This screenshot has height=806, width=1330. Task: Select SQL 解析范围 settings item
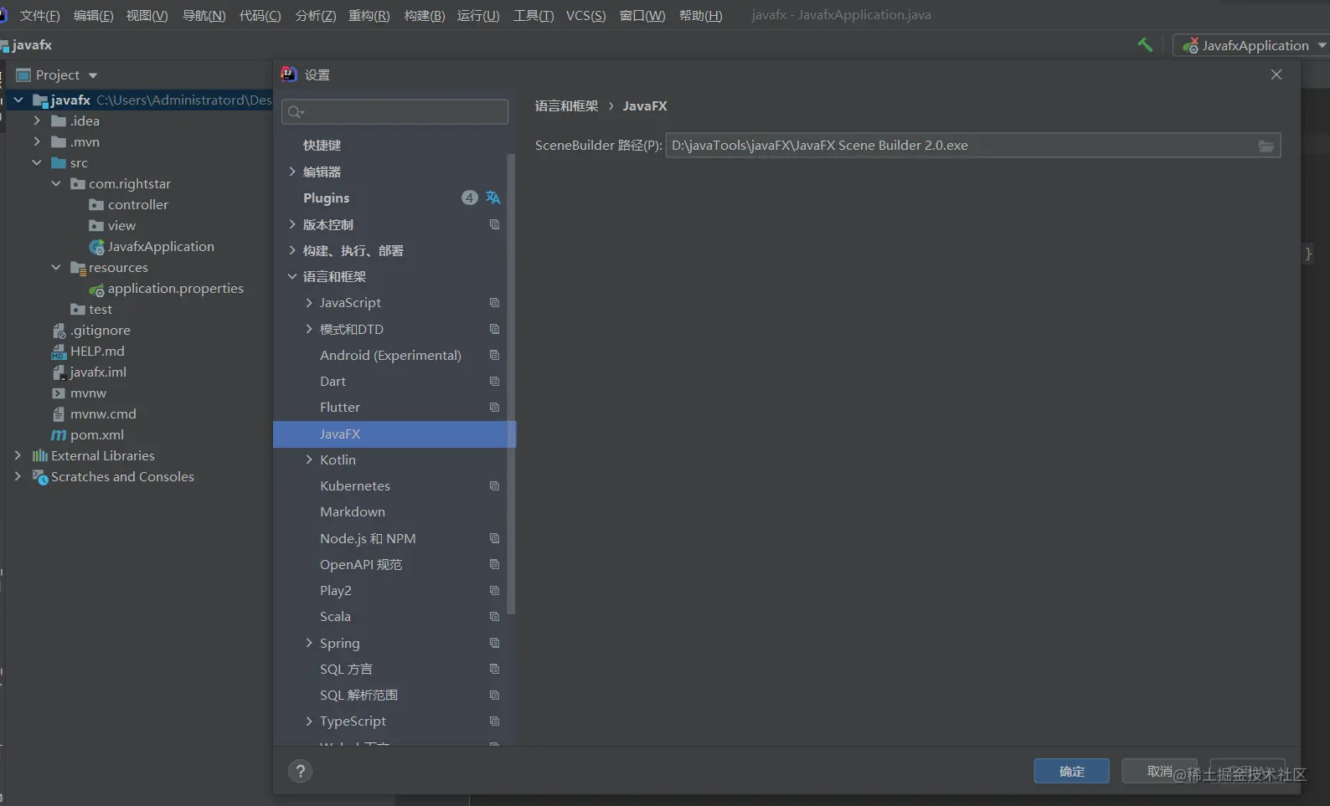358,695
